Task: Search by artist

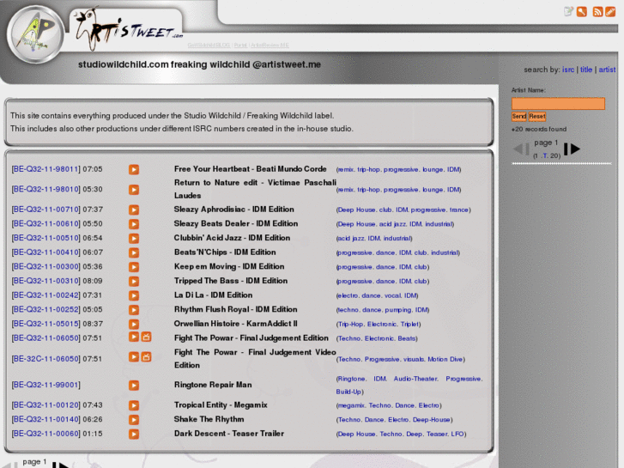Action: [607, 70]
